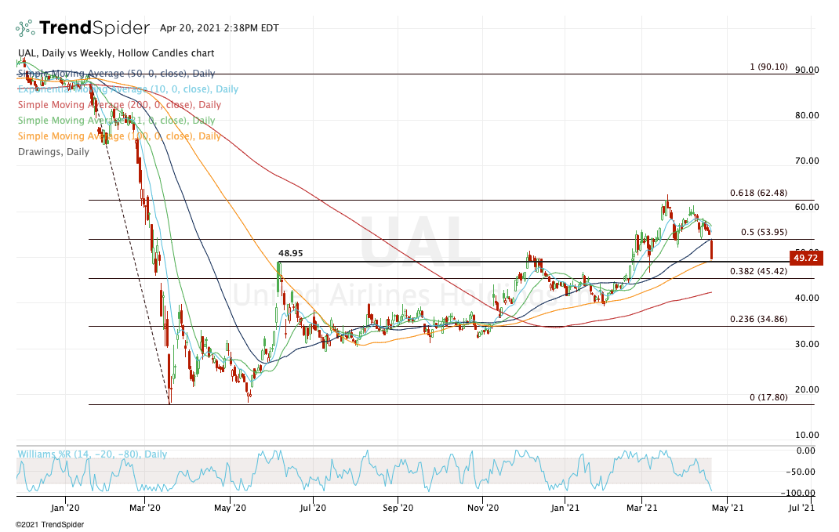The width and height of the screenshot is (839, 532).
Task: Select the Simple Moving Average (200) legend label
Action: click(x=119, y=105)
